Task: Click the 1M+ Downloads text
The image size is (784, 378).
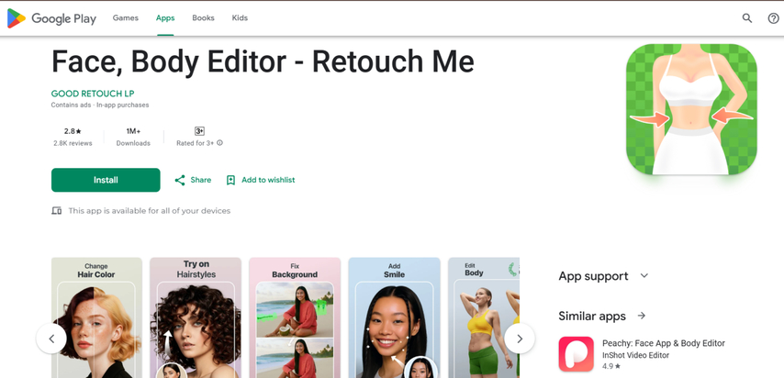Action: click(133, 137)
